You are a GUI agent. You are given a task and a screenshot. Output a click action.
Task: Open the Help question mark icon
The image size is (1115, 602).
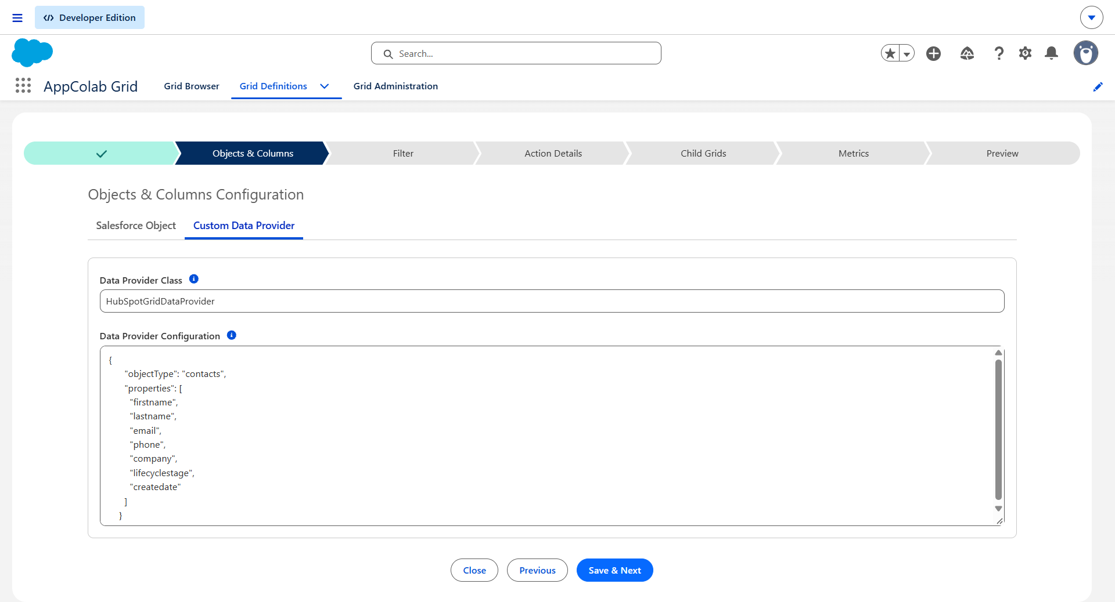point(999,53)
